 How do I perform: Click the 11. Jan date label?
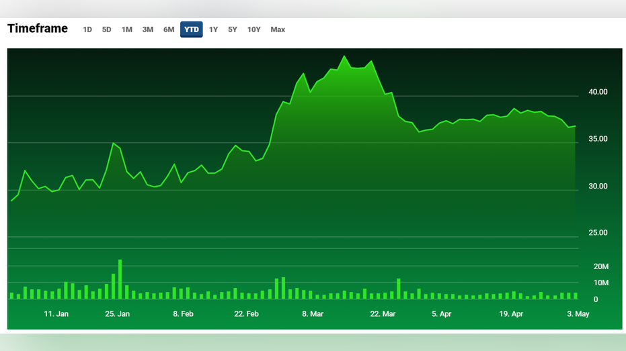point(56,314)
